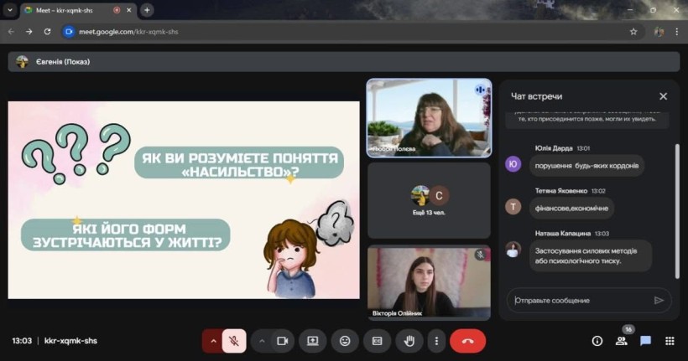Toggle closed captions
The width and height of the screenshot is (688, 361).
coord(378,341)
